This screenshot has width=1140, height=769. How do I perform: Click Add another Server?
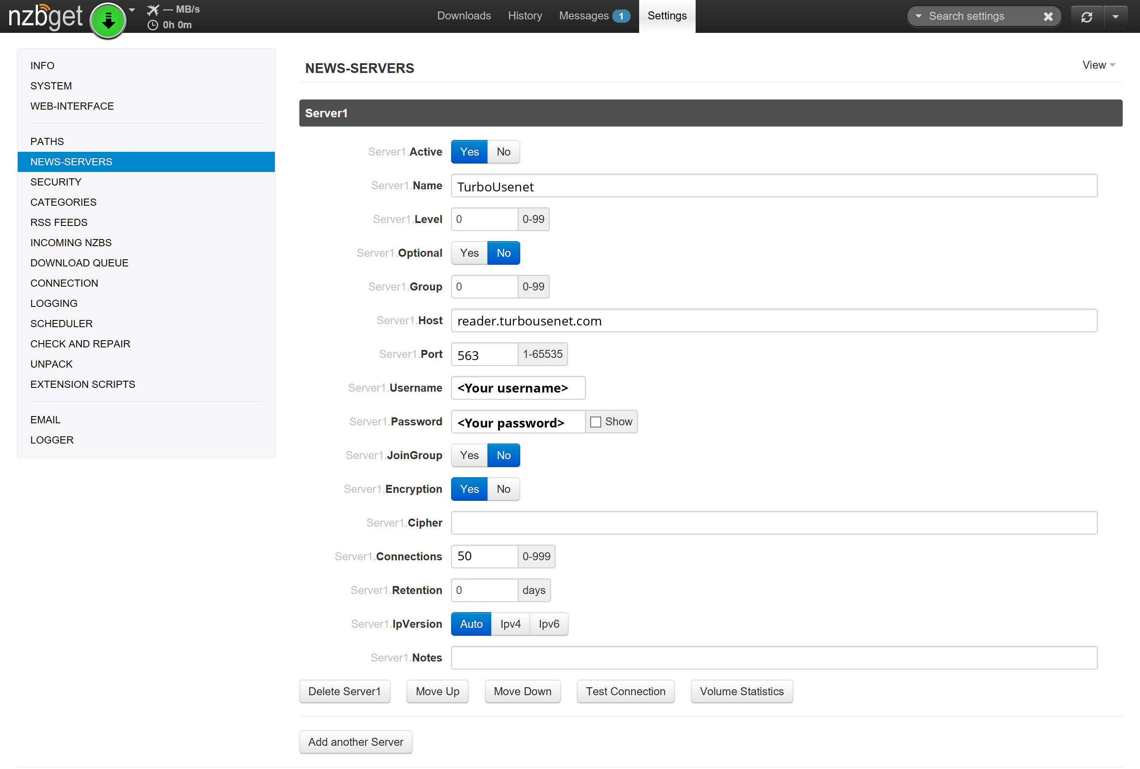tap(356, 742)
